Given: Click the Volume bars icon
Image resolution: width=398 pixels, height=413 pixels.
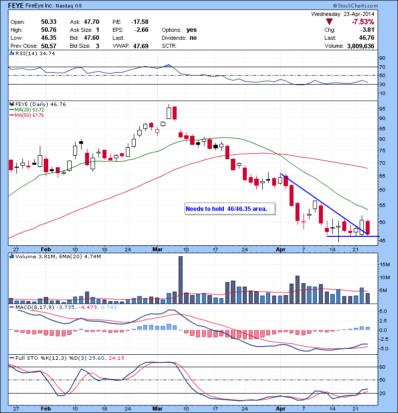Looking at the screenshot, I should click(x=11, y=256).
